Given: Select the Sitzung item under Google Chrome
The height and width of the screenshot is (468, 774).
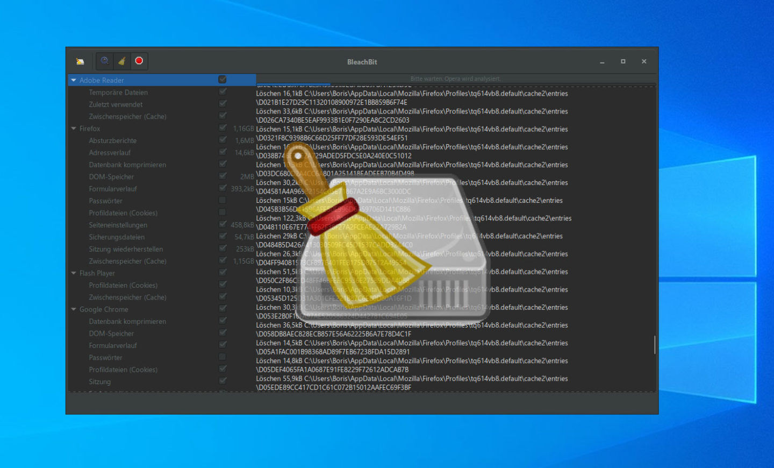Looking at the screenshot, I should (99, 382).
